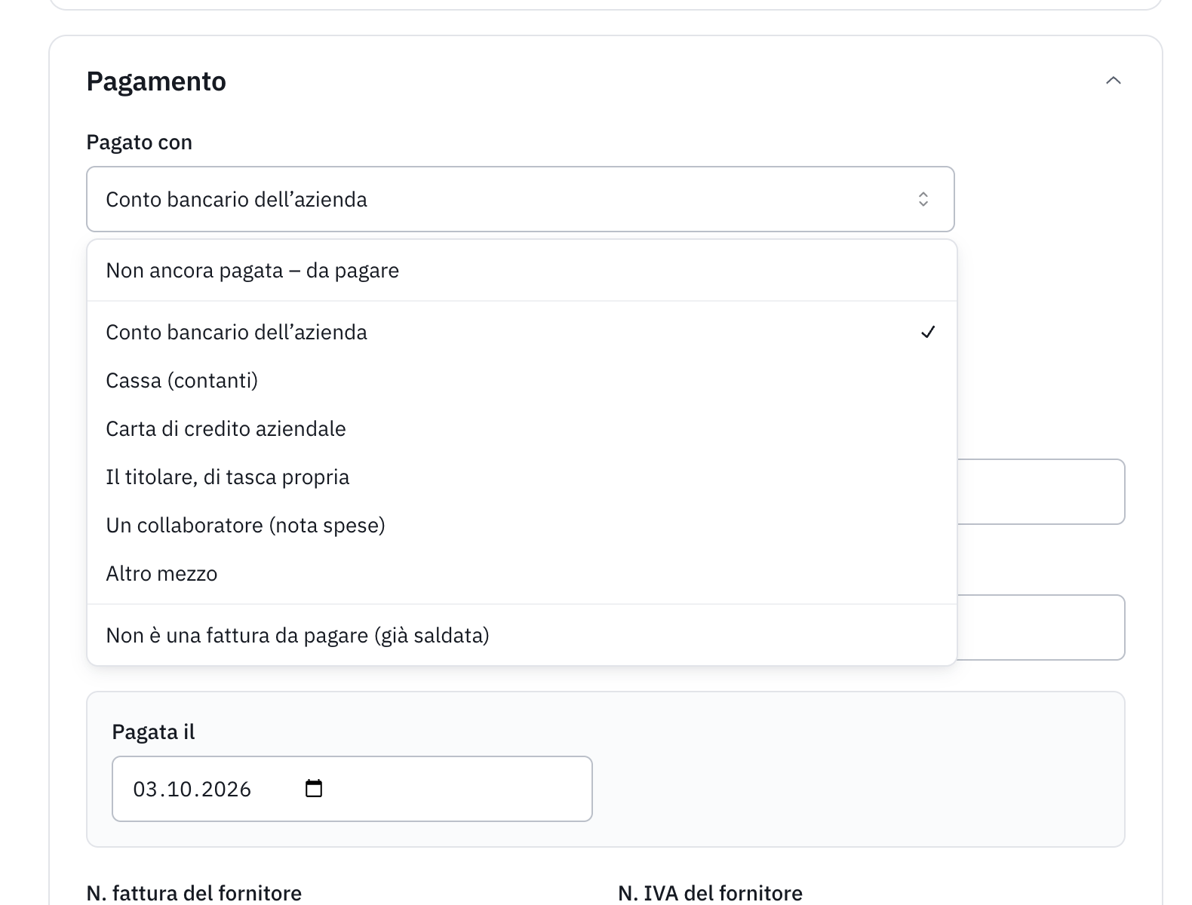Select Il titolare, di tasca propria
The width and height of the screenshot is (1192, 905).
[x=522, y=477]
